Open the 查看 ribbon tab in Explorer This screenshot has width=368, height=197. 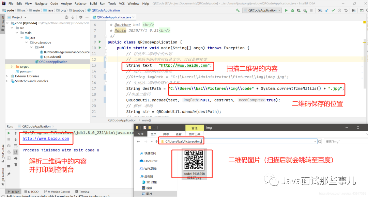point(179,134)
